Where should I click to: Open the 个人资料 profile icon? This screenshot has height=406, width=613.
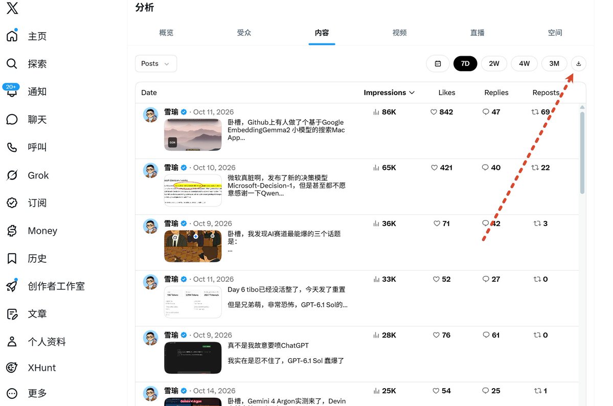coord(12,342)
